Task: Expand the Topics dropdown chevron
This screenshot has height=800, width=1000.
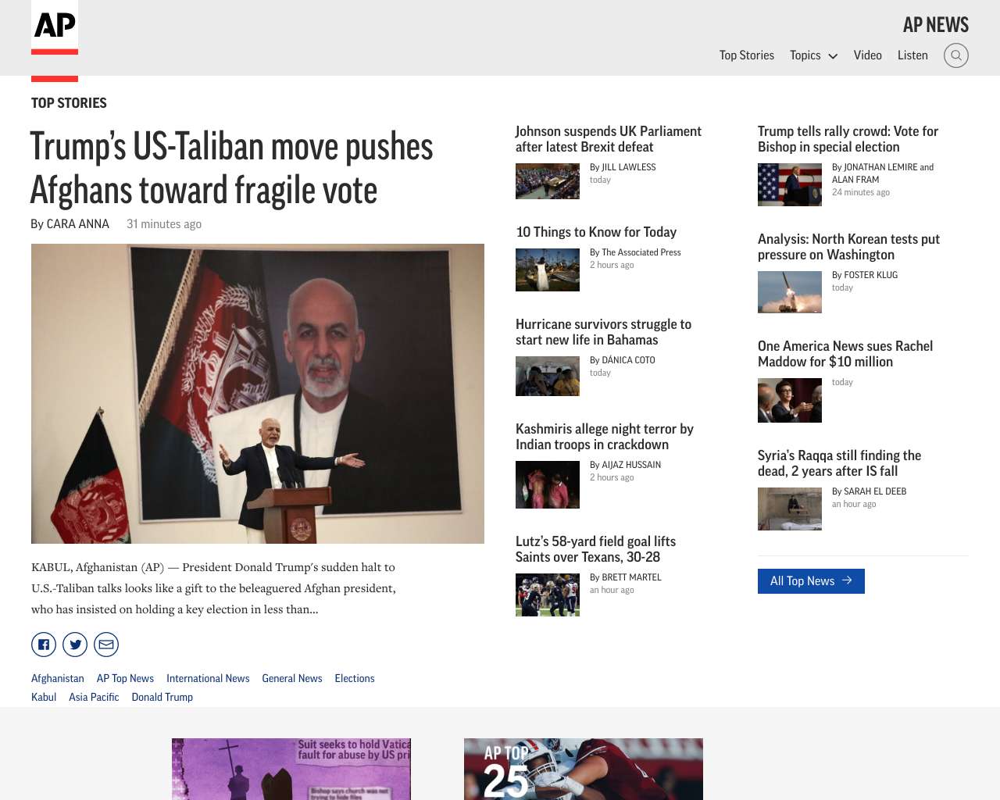Action: coord(833,56)
